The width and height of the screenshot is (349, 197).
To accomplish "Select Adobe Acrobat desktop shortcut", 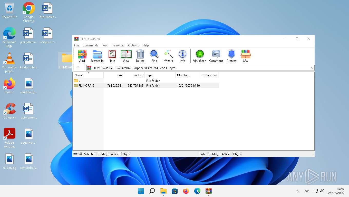I will pyautogui.click(x=9, y=138).
